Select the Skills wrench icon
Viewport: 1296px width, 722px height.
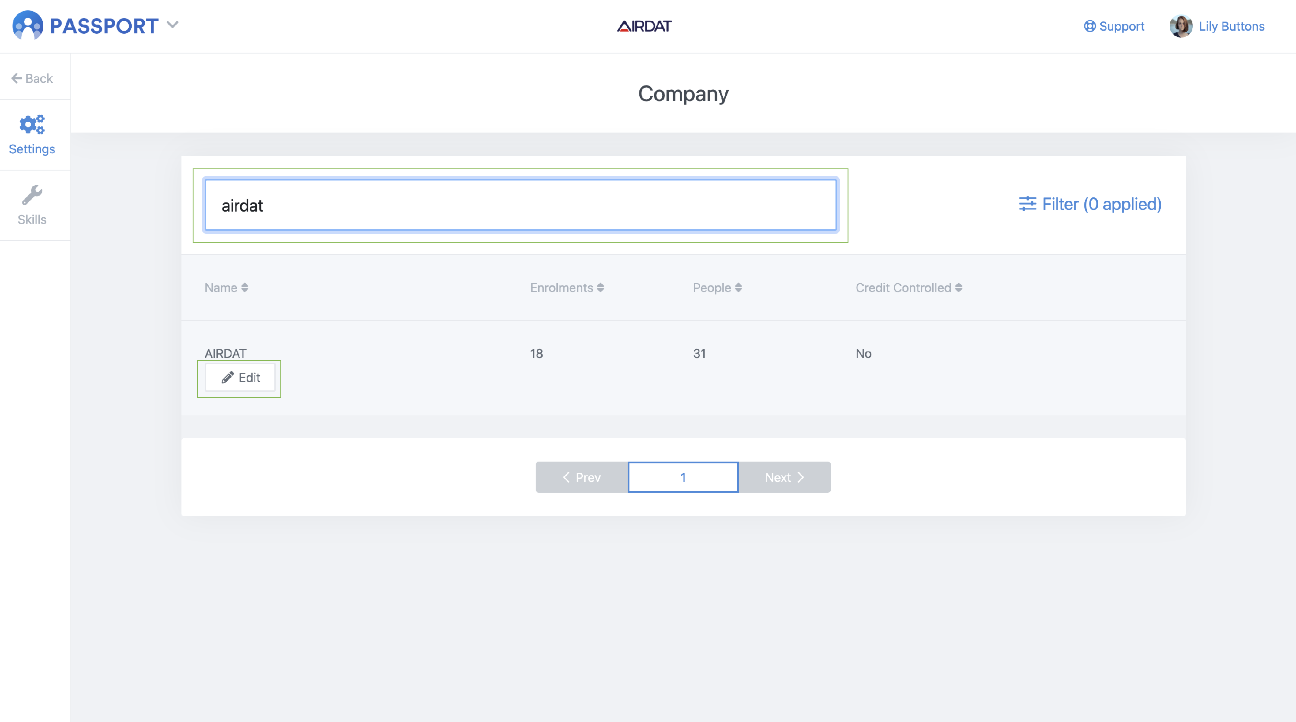click(x=32, y=195)
